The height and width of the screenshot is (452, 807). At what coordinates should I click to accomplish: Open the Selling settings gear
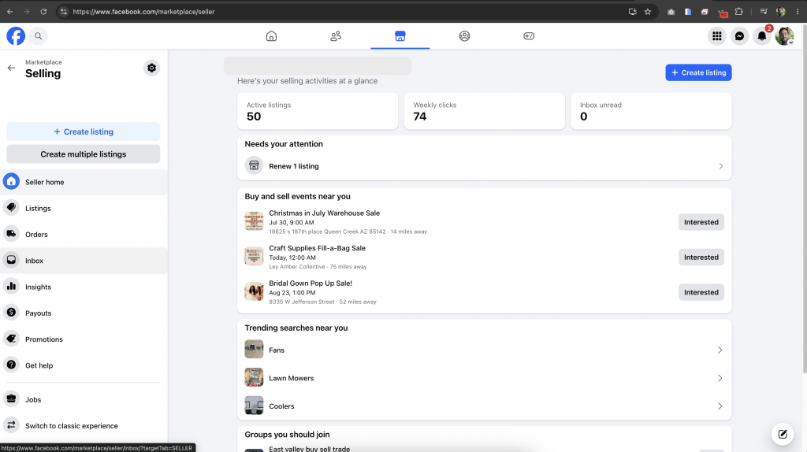[x=151, y=68]
